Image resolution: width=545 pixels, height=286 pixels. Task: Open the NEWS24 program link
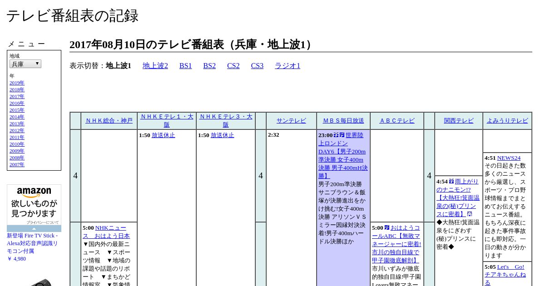(x=509, y=158)
